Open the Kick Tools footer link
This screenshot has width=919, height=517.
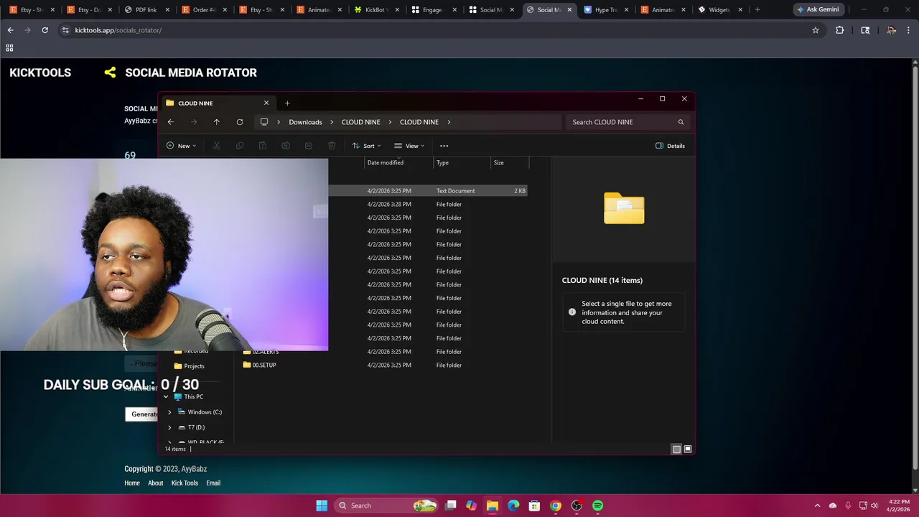[x=185, y=483]
